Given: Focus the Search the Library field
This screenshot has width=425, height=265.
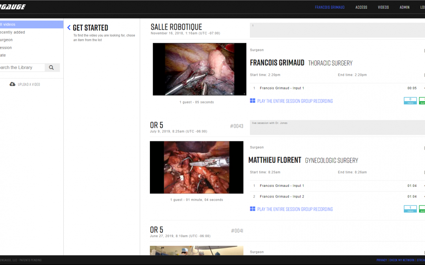Looking at the screenshot, I should point(22,68).
